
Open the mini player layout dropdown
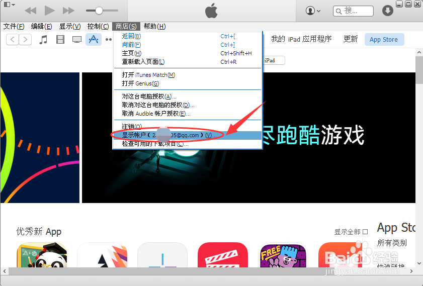10,5
